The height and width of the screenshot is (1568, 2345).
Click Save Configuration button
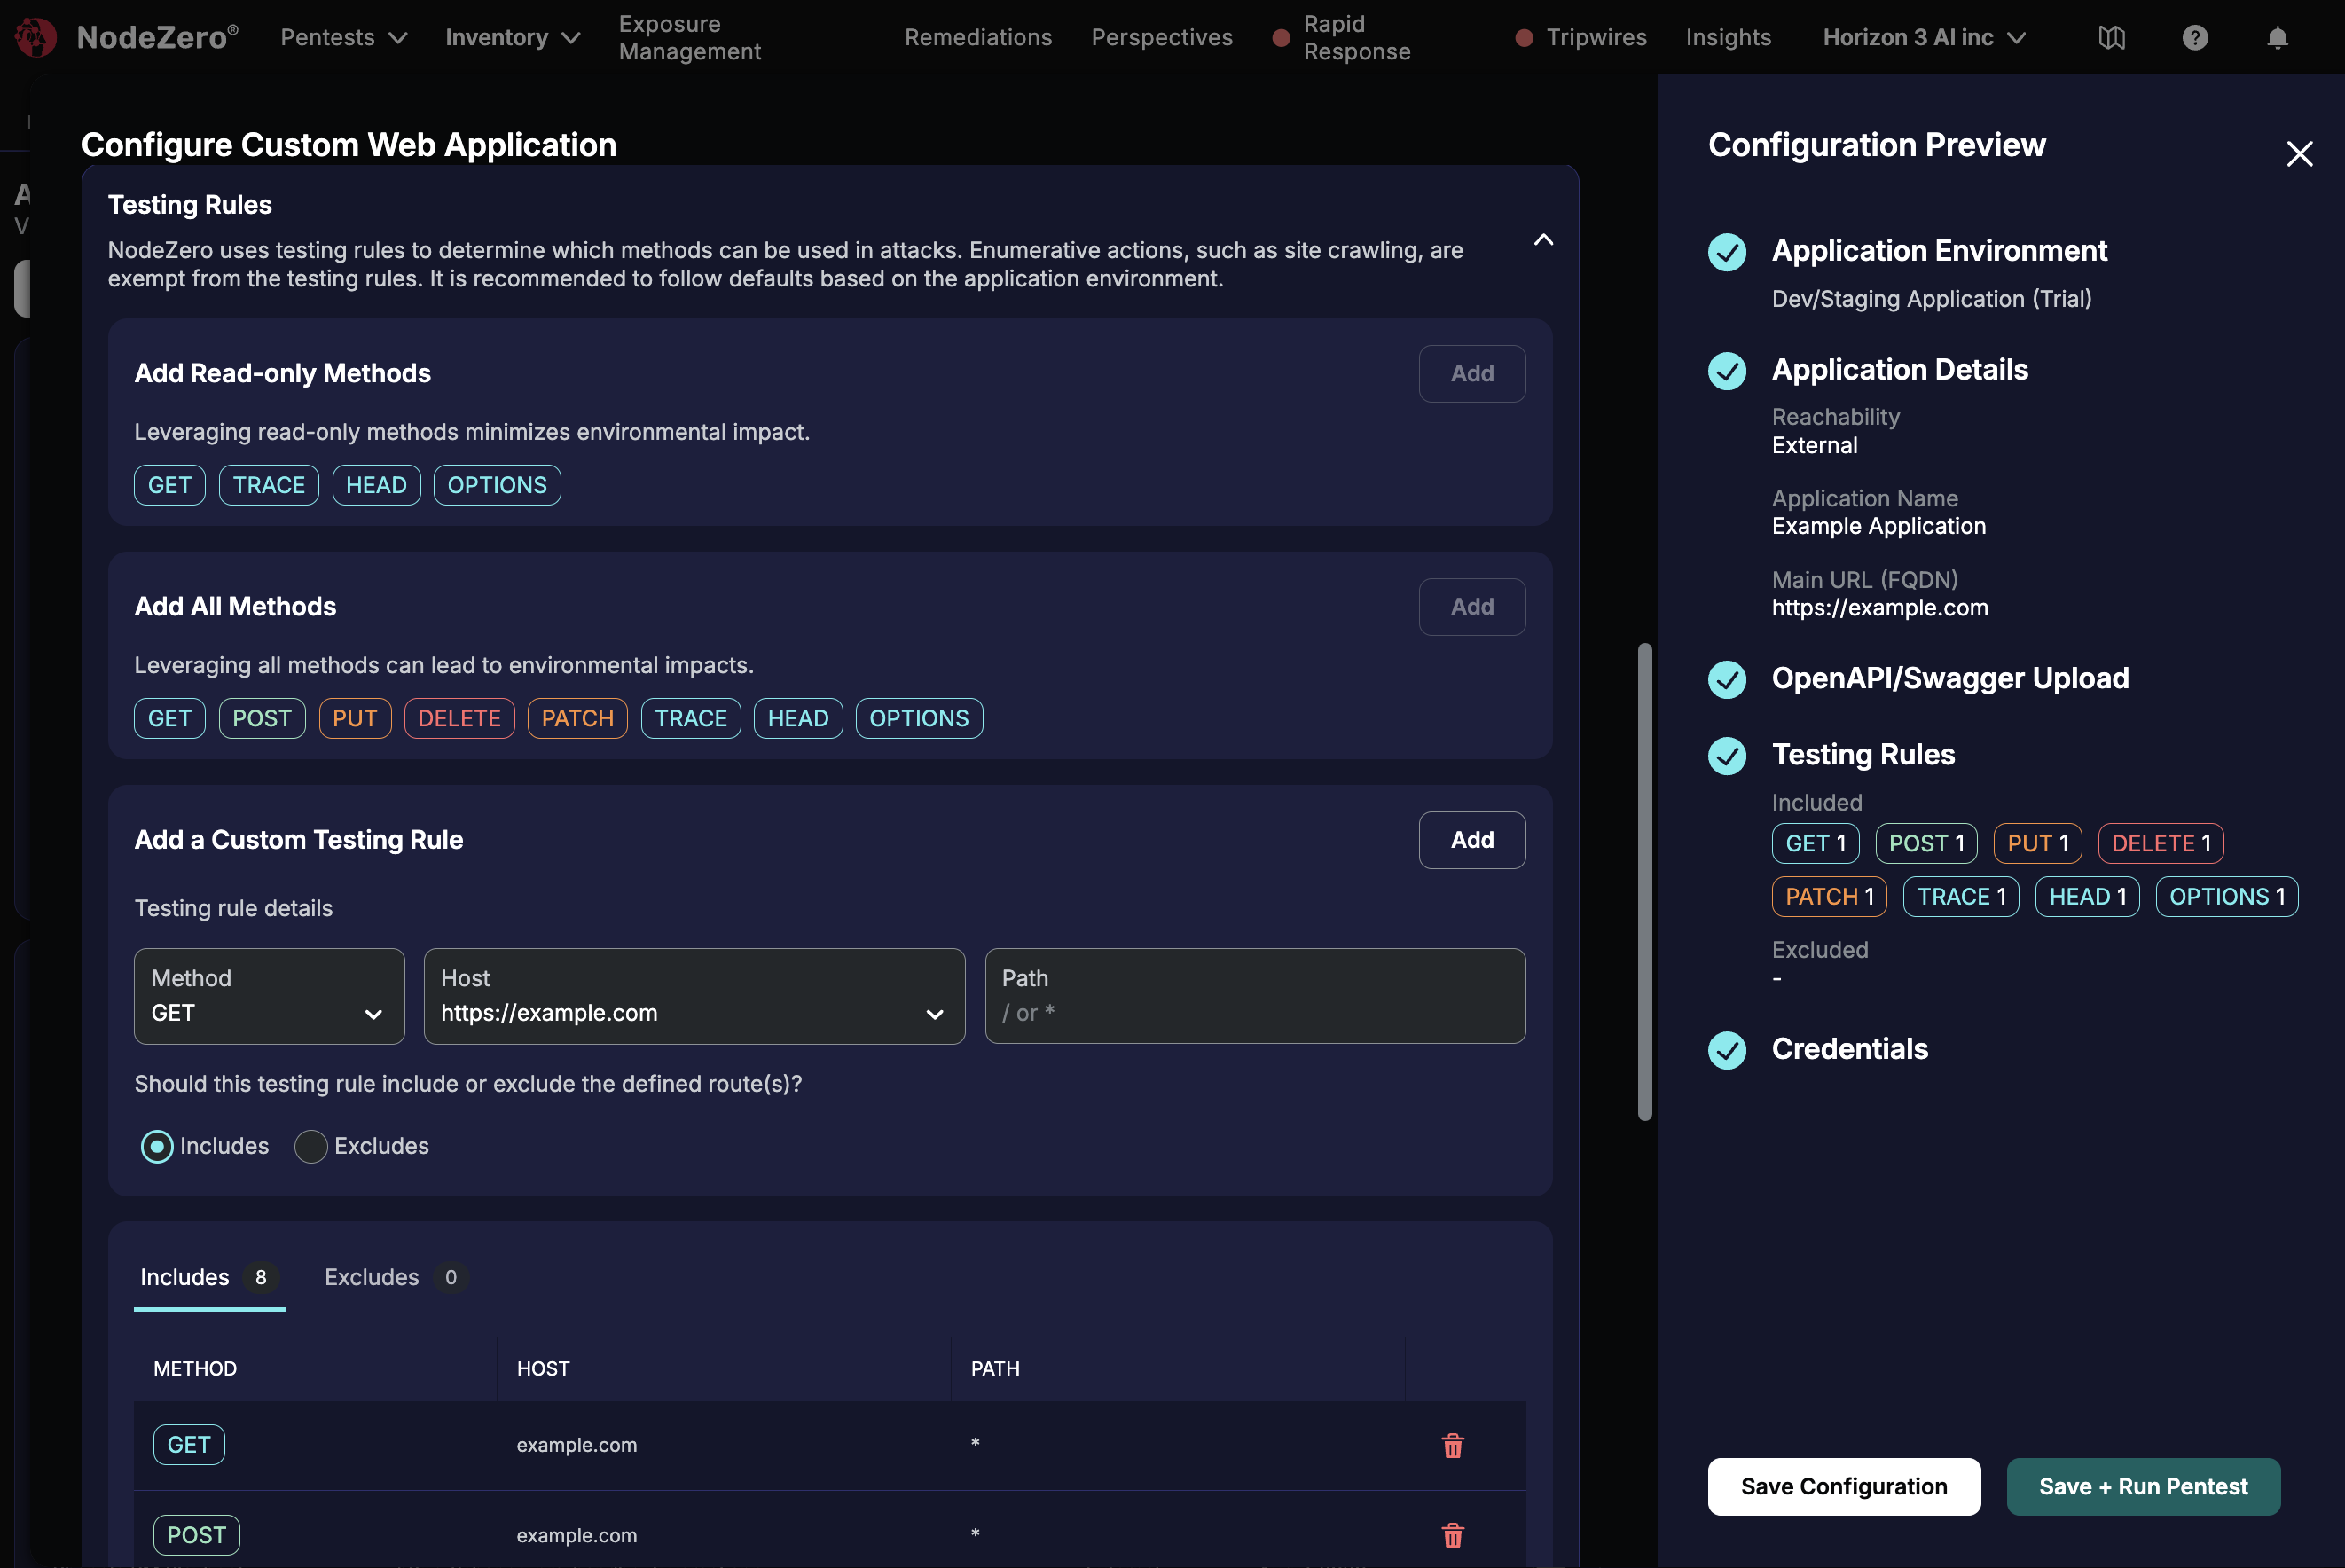coord(1843,1486)
